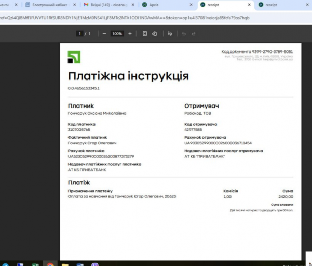312x266 pixels.
Task: Open the File Explorer folder taskbar icon
Action: (65, 264)
